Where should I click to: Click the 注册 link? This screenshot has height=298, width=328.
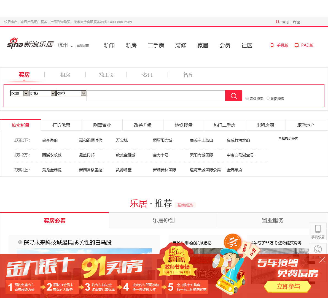pyautogui.click(x=285, y=22)
